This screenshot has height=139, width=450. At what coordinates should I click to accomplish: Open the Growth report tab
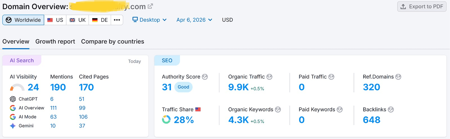pyautogui.click(x=55, y=42)
